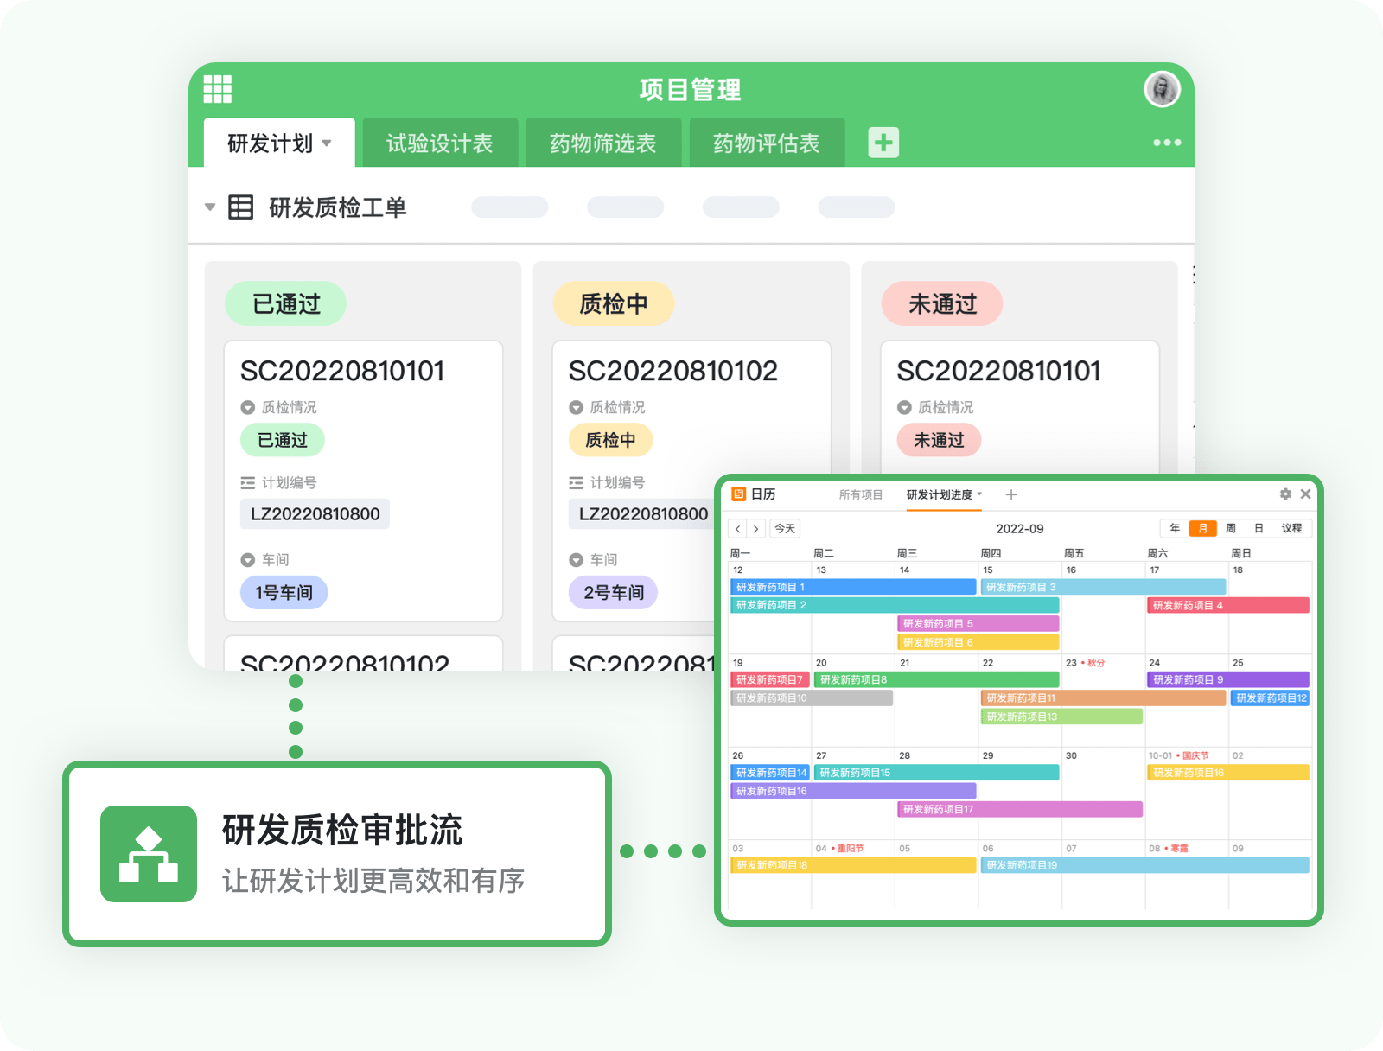Add a new calendar view tab
The image size is (1383, 1051).
point(1011,495)
